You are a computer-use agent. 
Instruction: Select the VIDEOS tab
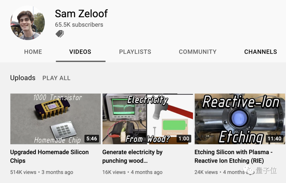[x=80, y=52]
